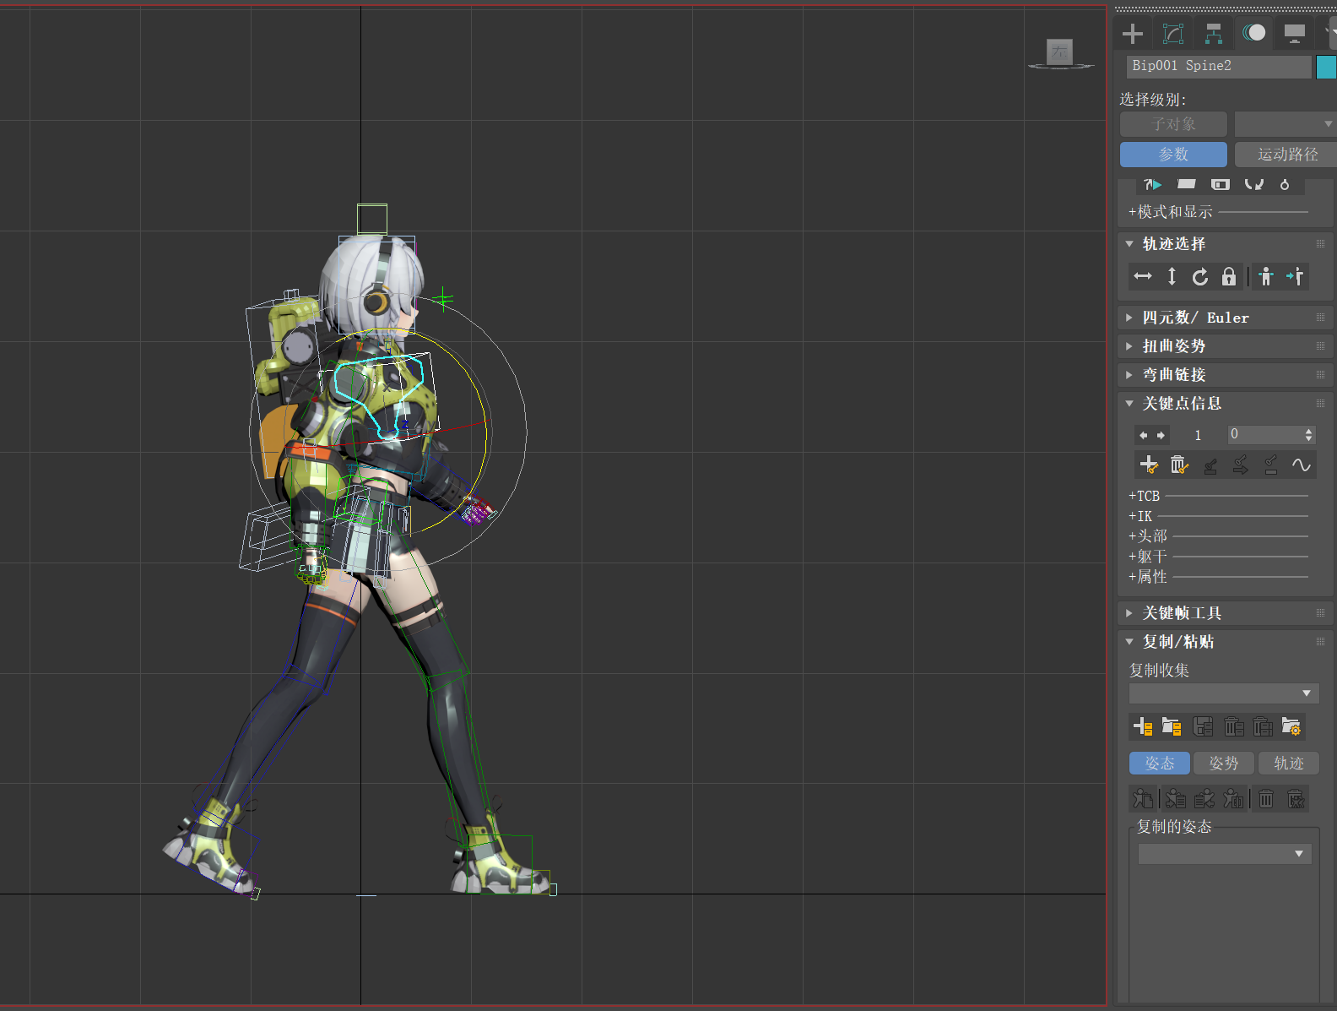The width and height of the screenshot is (1337, 1011).
Task: Open the Modify command panel tab
Action: 1173,34
